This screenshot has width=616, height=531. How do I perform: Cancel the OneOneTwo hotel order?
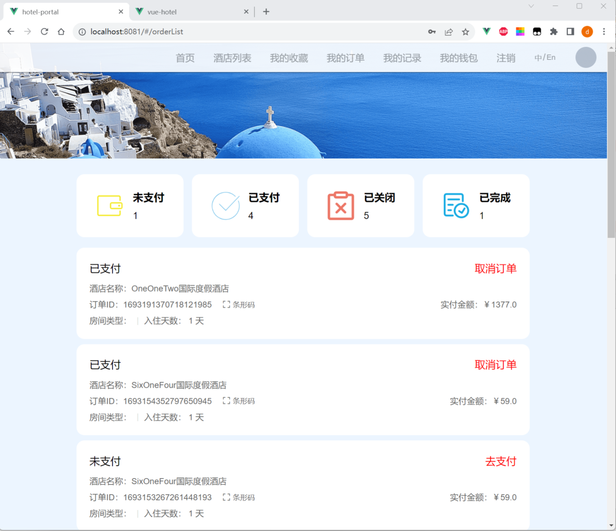point(495,269)
